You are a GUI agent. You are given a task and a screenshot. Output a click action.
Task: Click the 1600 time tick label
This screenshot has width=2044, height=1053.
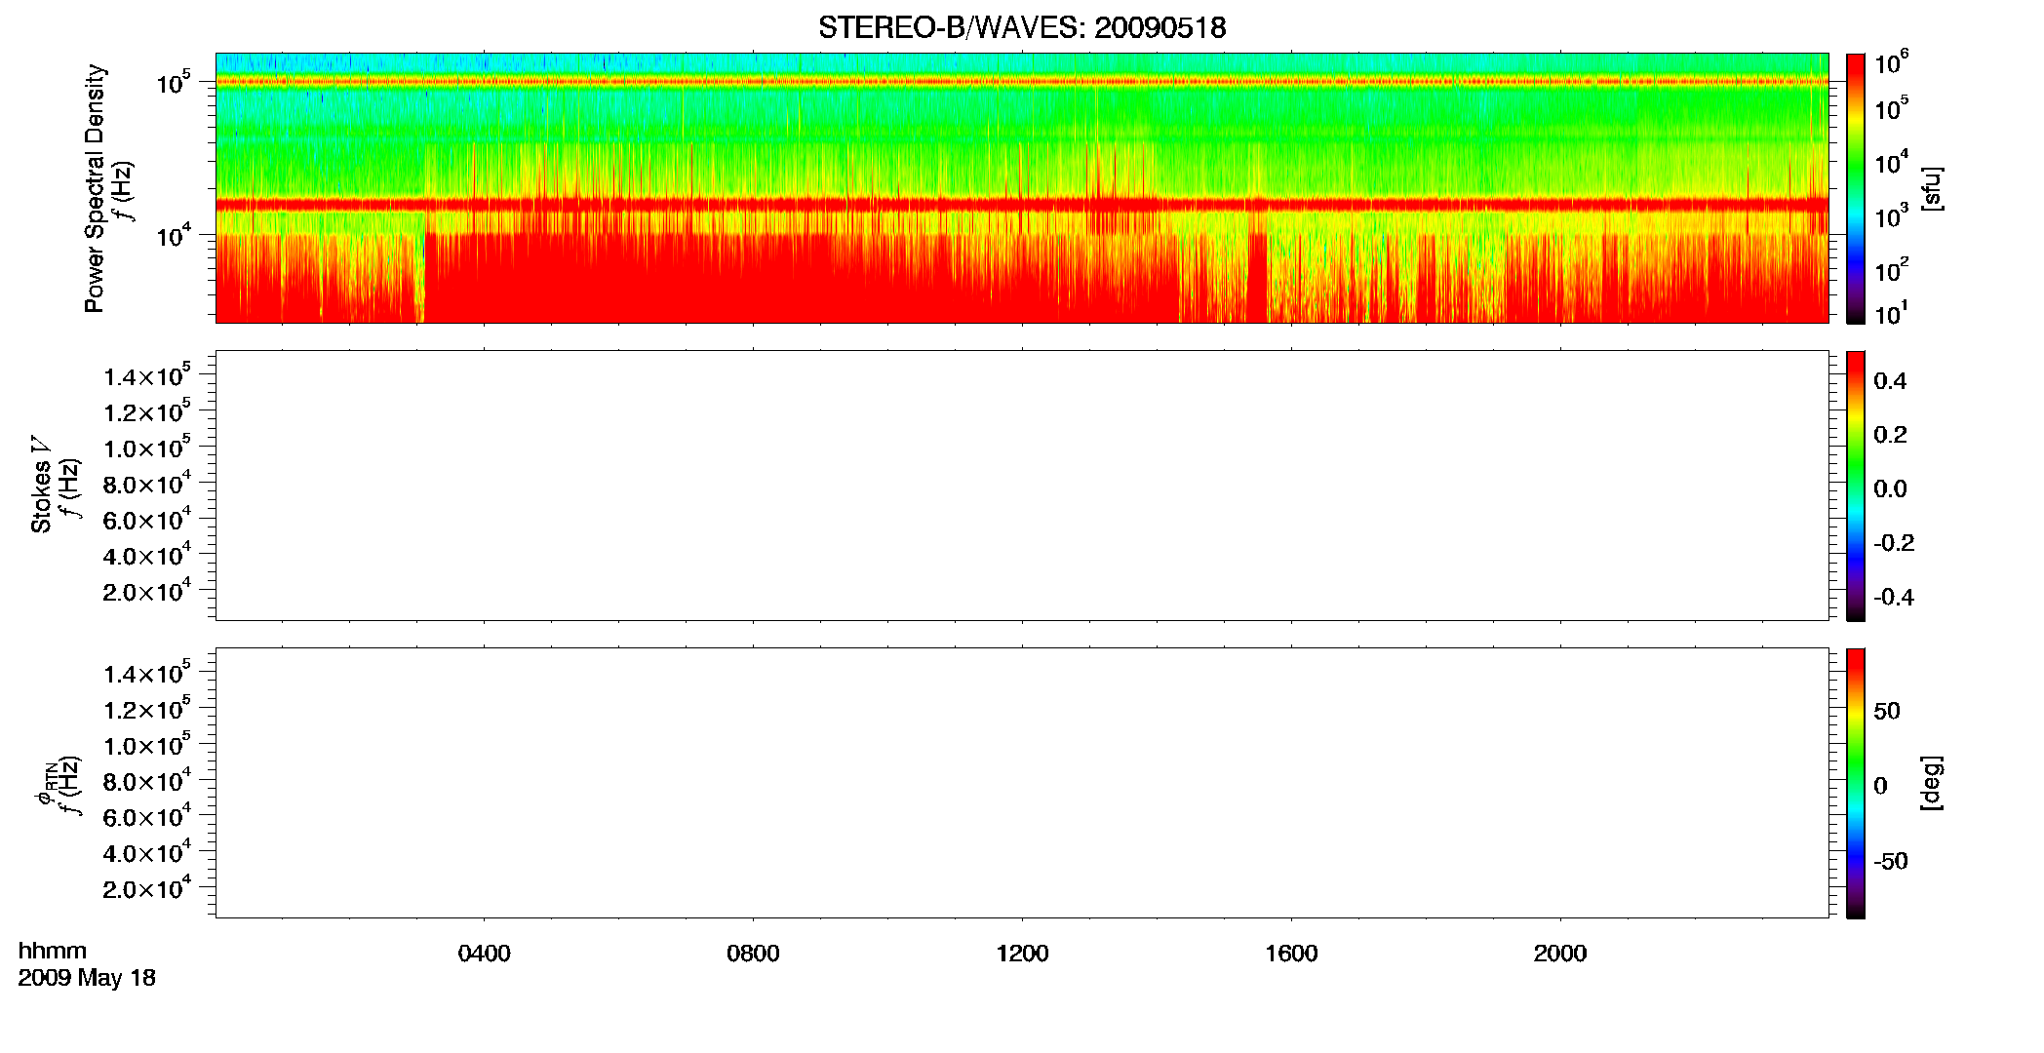(x=1291, y=954)
